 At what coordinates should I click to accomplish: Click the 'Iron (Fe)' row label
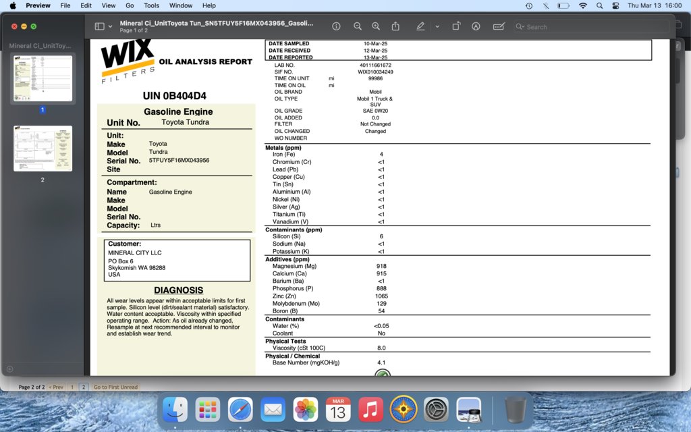click(x=284, y=155)
